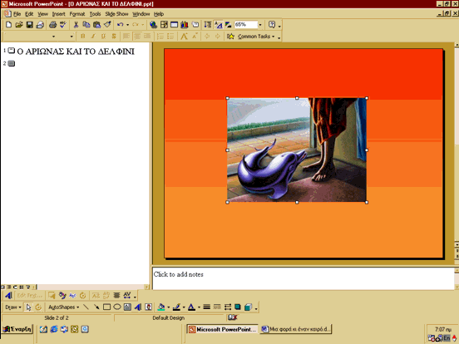This screenshot has height=344, width=459.
Task: Select the Oval shape tool
Action: [117, 307]
